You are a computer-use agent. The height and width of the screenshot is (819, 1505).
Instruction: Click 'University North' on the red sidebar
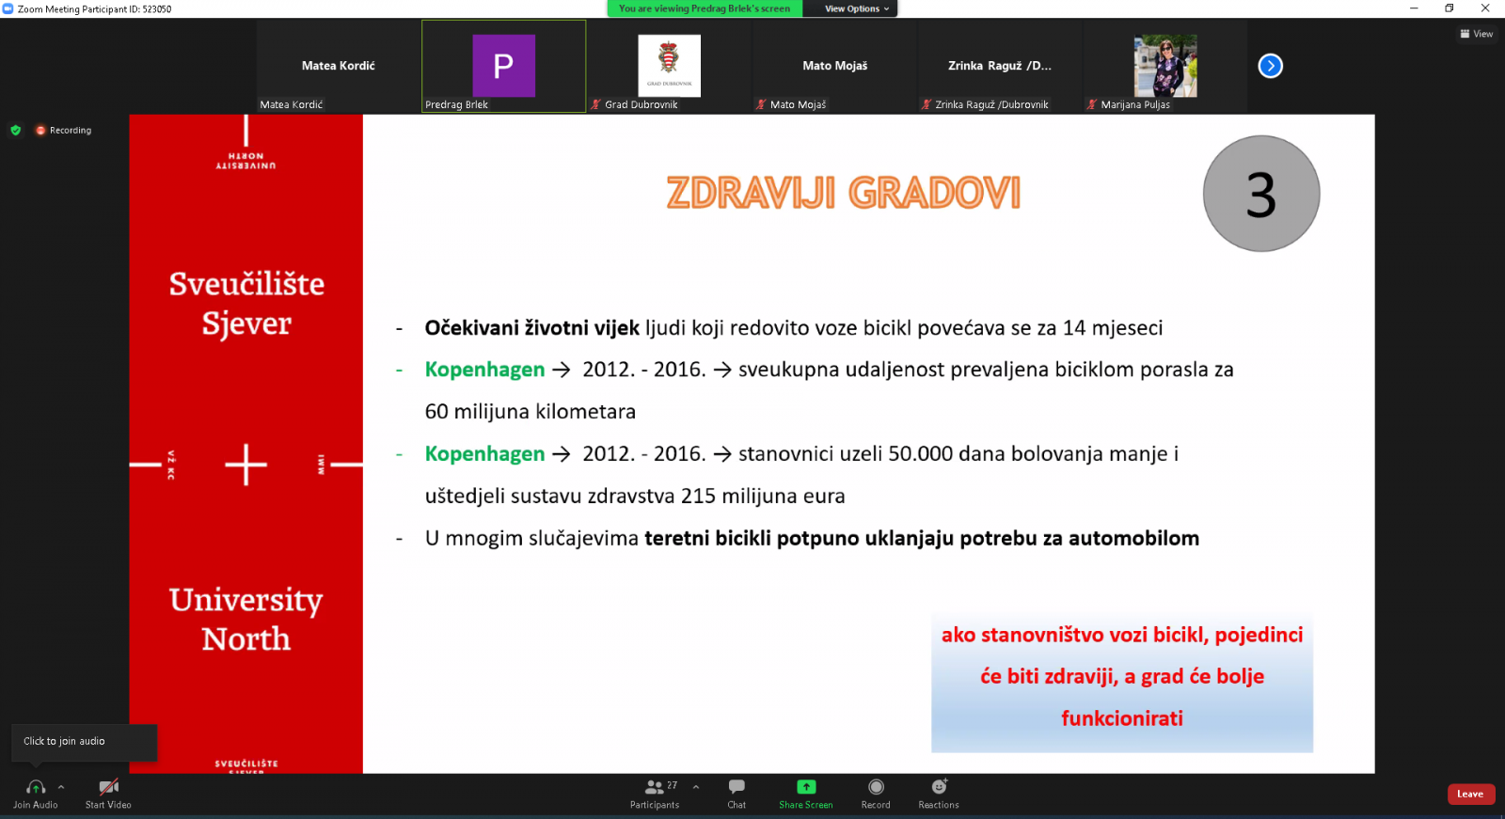(246, 619)
